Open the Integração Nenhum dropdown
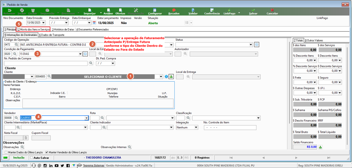This screenshot has width=352, height=168. [x=196, y=128]
